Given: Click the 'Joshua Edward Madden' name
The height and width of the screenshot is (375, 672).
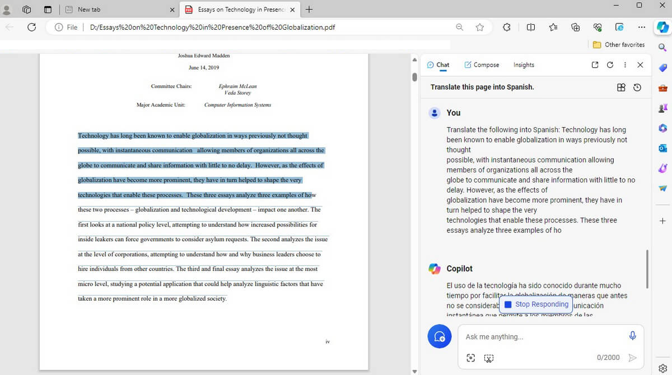Looking at the screenshot, I should 204,55.
